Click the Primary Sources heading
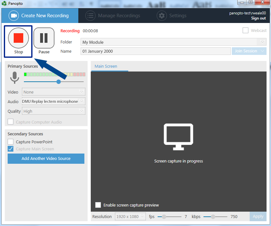This screenshot has height=226, width=271. point(23,66)
